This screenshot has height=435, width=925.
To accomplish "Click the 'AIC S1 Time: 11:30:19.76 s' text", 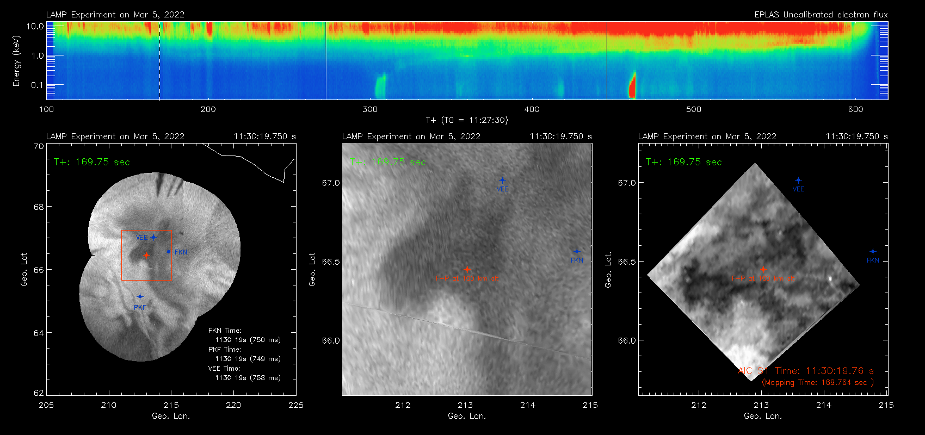I will pyautogui.click(x=806, y=371).
